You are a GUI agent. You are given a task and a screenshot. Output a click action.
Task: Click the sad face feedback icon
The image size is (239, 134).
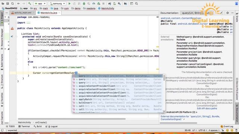click(x=232, y=130)
